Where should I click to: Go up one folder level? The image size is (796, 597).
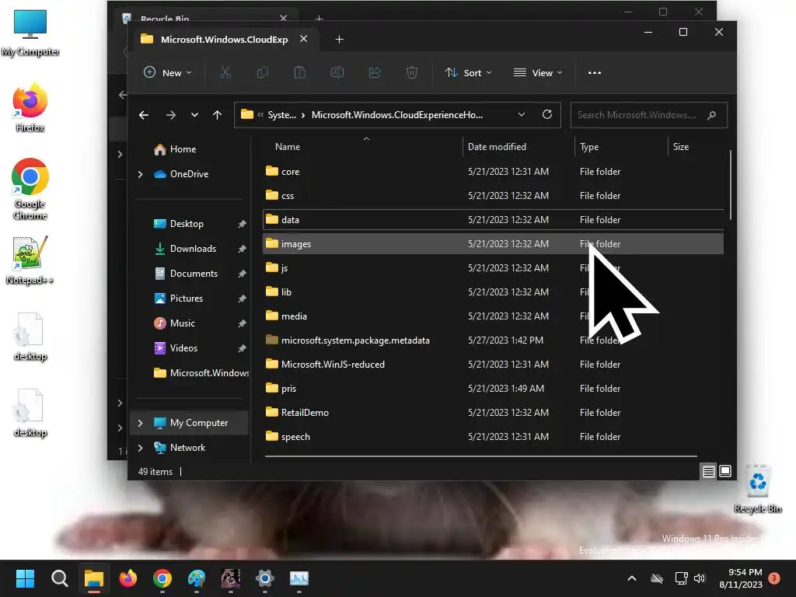tap(218, 115)
